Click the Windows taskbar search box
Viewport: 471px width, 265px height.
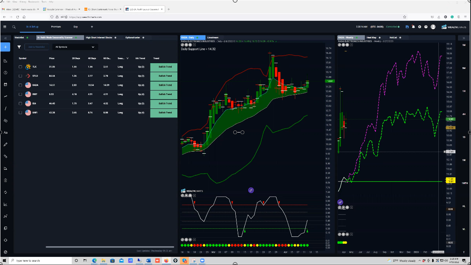tap(41, 261)
